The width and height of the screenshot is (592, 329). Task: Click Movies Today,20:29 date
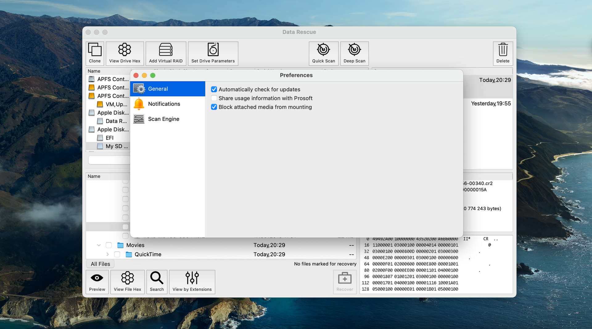[x=269, y=245]
